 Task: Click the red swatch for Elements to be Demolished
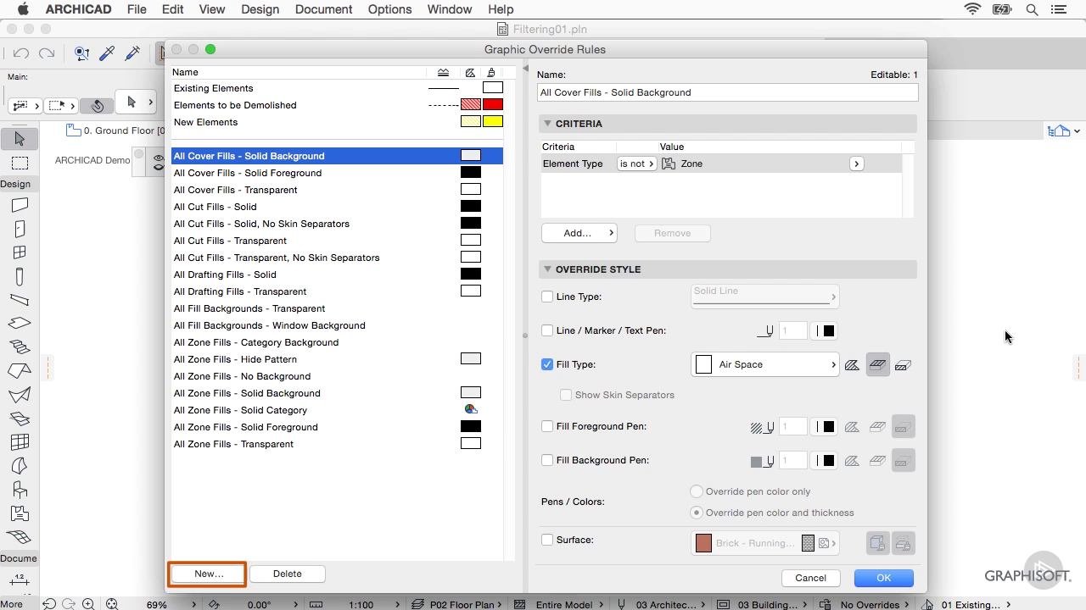tap(492, 105)
